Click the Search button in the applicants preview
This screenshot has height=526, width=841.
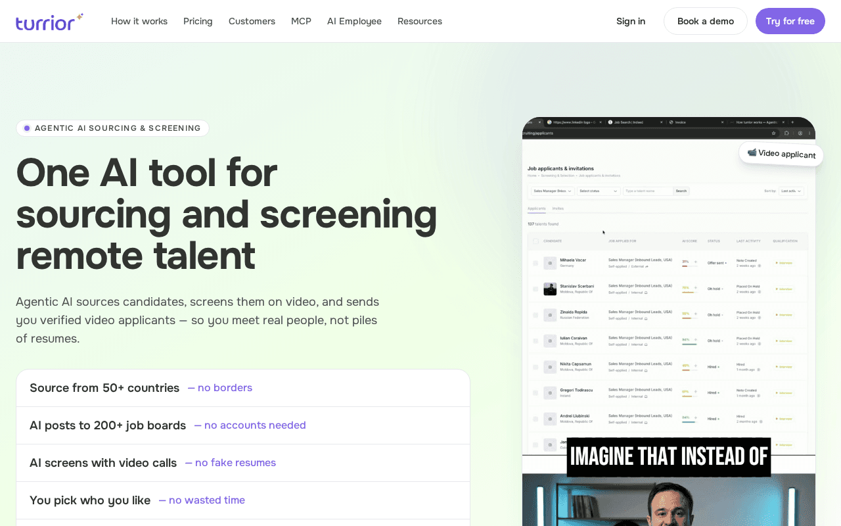point(681,191)
